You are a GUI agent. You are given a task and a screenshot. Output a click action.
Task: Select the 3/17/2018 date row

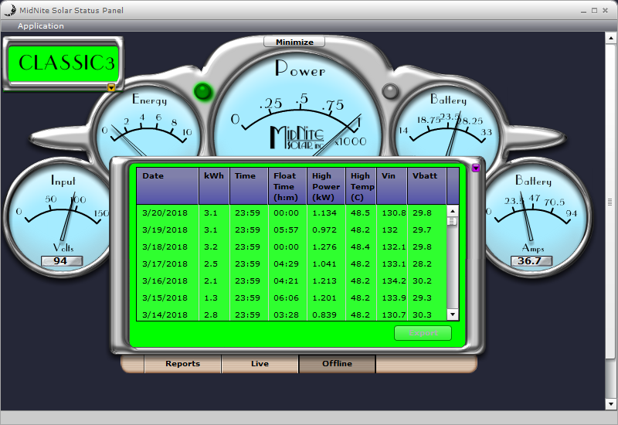point(292,263)
